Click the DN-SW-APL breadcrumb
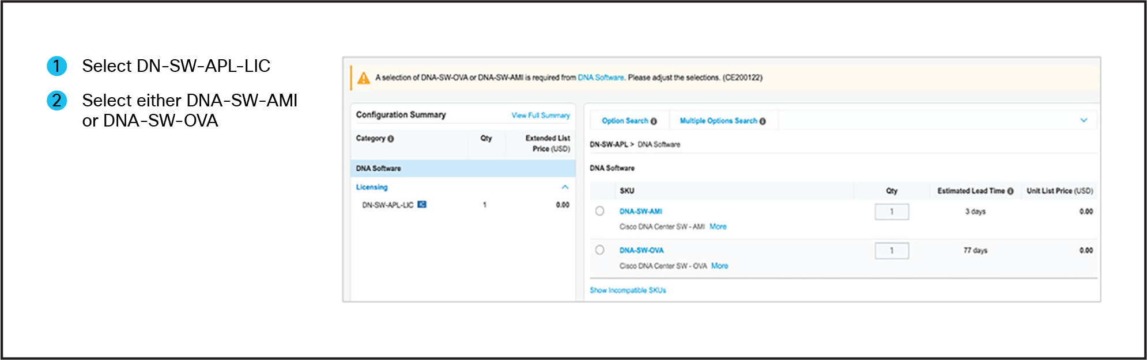 click(x=609, y=145)
